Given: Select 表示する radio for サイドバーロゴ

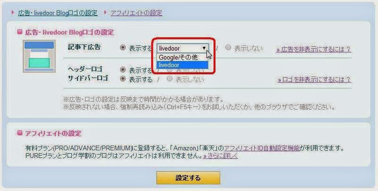Looking at the screenshot, I should tap(123, 78).
